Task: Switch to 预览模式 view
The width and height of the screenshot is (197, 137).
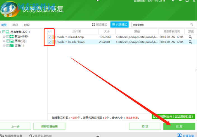Action: (99, 25)
